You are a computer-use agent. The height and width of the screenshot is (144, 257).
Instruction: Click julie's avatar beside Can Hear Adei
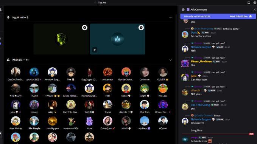point(185,78)
